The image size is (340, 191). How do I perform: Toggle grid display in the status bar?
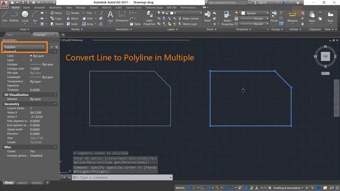coord(189,188)
